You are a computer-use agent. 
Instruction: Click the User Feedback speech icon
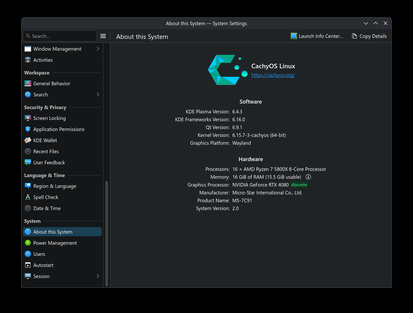click(x=28, y=162)
